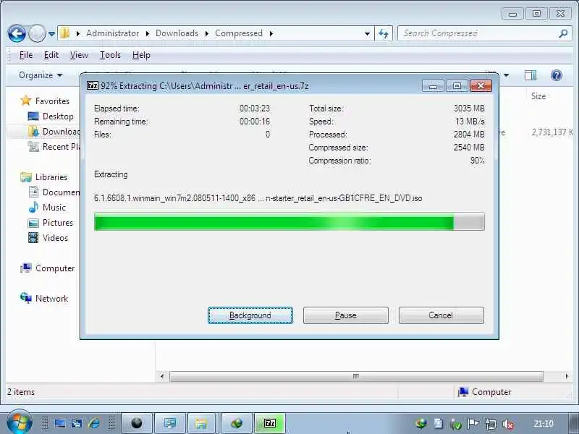Image resolution: width=579 pixels, height=434 pixels.
Task: Click Computer in the Explorer status bar
Action: tap(484, 392)
